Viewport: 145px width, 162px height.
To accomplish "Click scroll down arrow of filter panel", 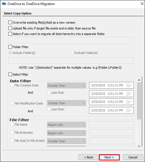I will click(139, 146).
